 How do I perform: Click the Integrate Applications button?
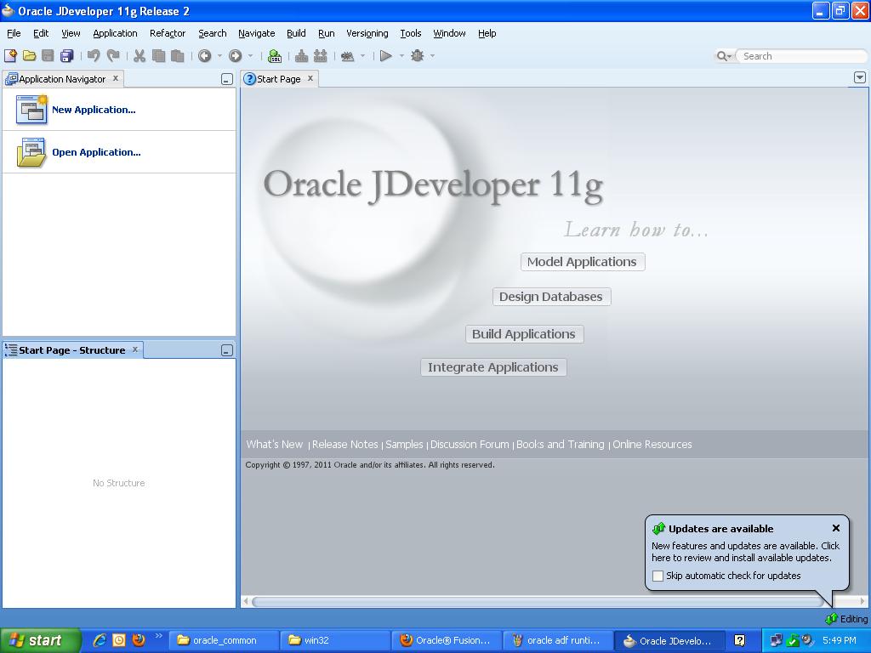(x=493, y=367)
